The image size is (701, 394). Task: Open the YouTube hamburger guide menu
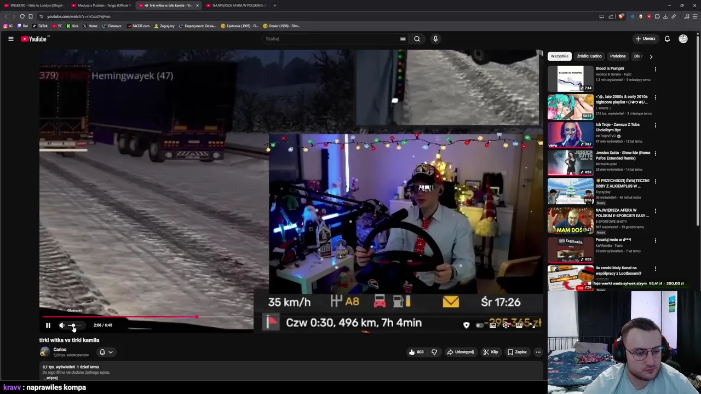[x=10, y=39]
